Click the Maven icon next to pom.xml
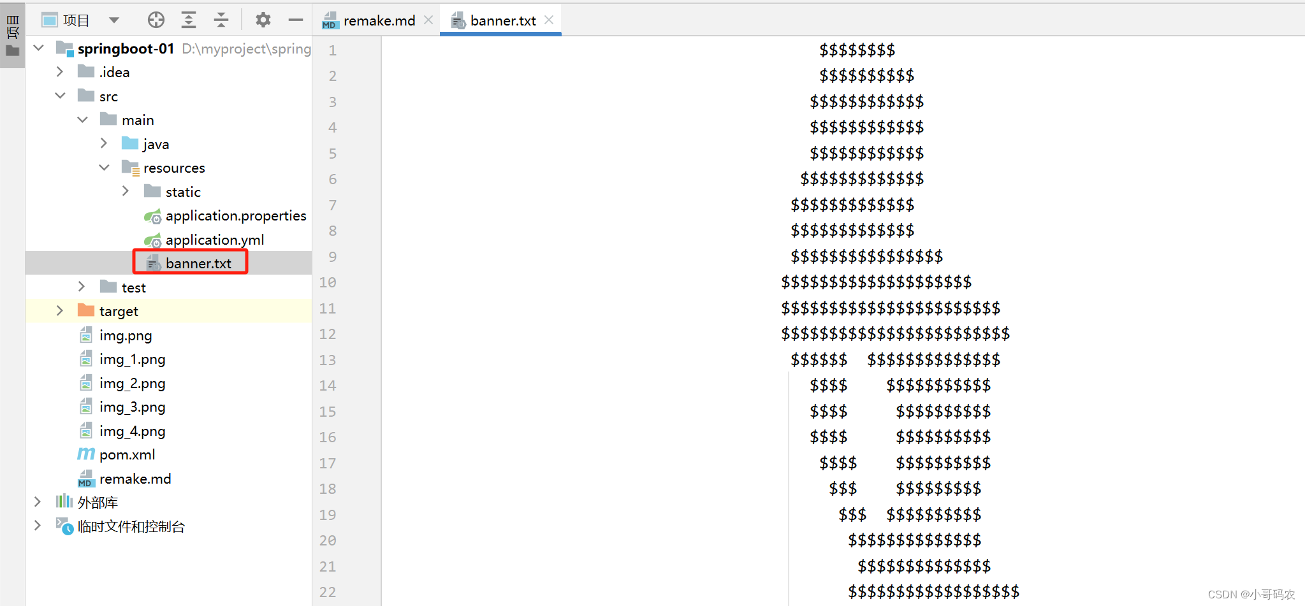 coord(85,454)
